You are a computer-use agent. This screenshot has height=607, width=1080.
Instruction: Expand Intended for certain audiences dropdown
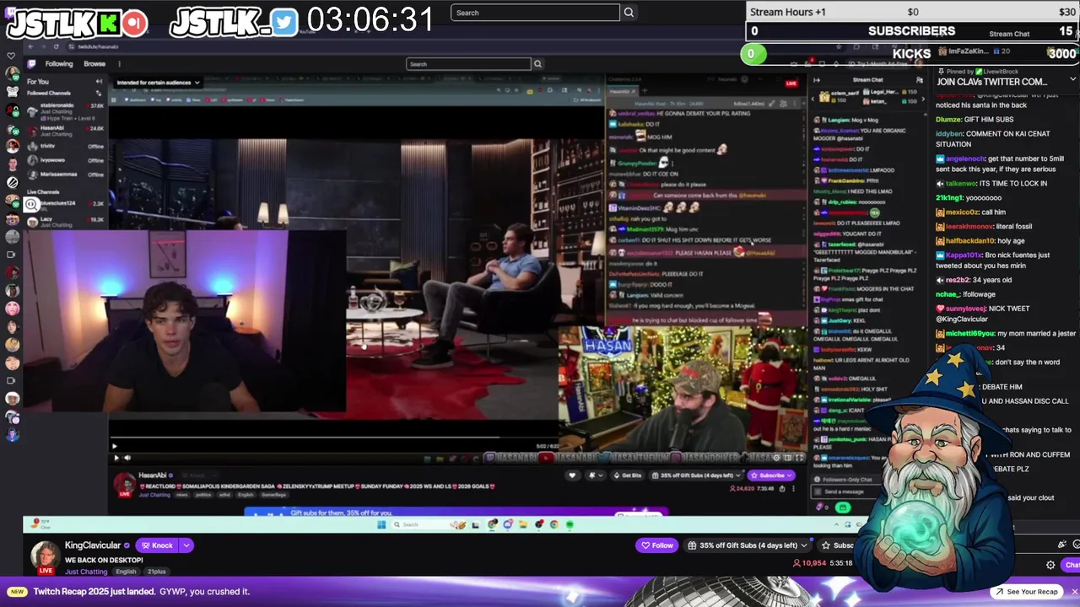pyautogui.click(x=158, y=83)
